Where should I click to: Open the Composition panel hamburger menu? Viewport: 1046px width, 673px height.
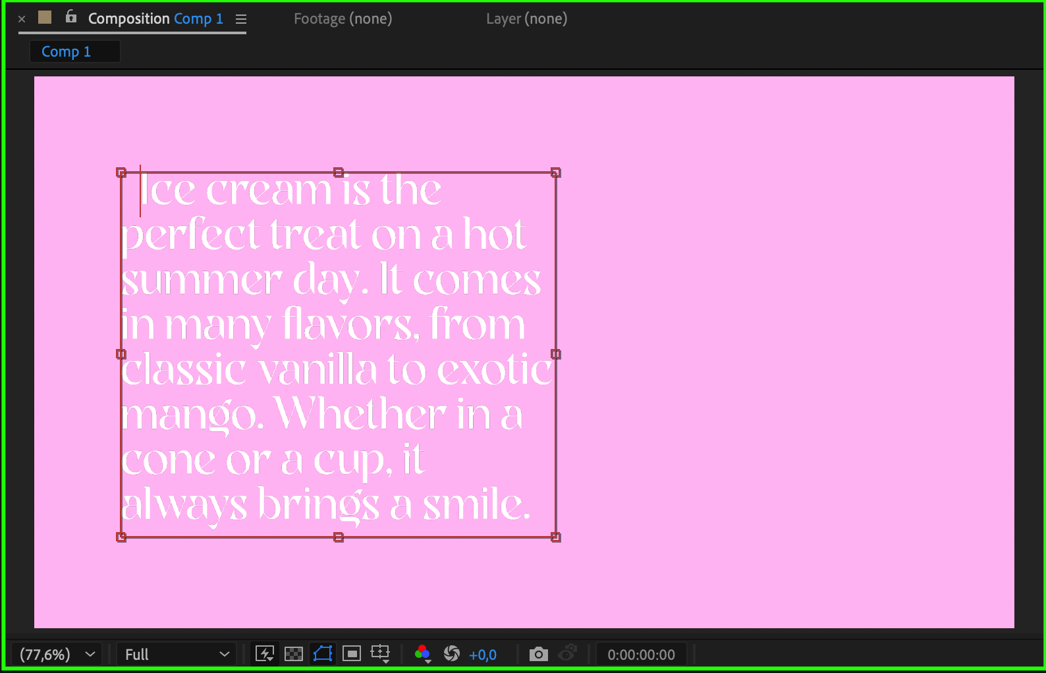pyautogui.click(x=241, y=19)
